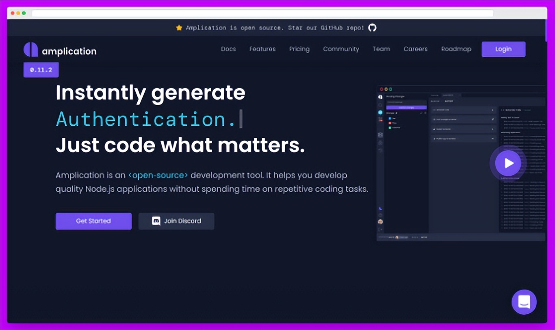The image size is (555, 330).
Task: Click the green maximize window dot
Action: point(24,13)
